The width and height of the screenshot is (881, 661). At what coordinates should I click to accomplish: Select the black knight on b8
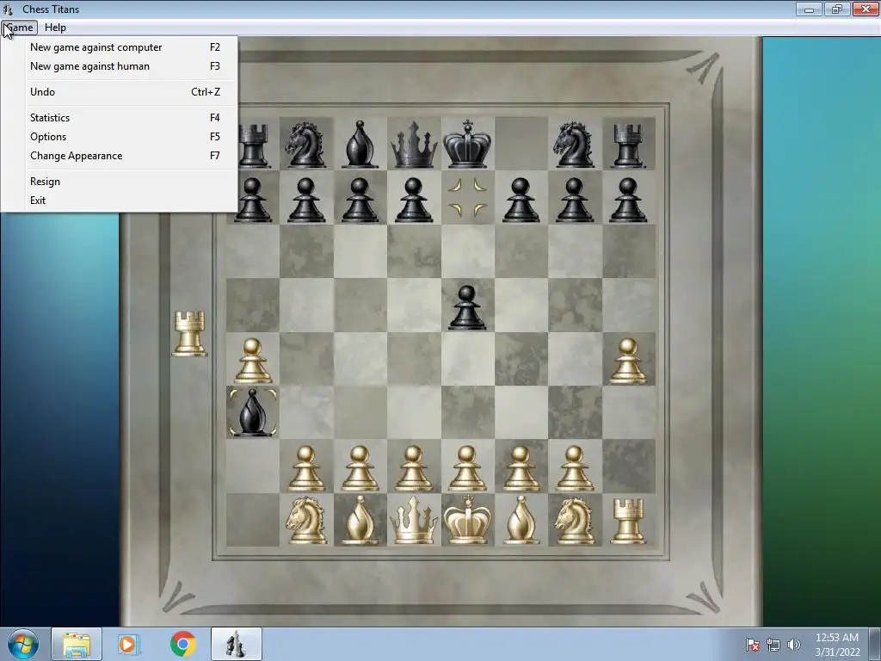pos(305,145)
